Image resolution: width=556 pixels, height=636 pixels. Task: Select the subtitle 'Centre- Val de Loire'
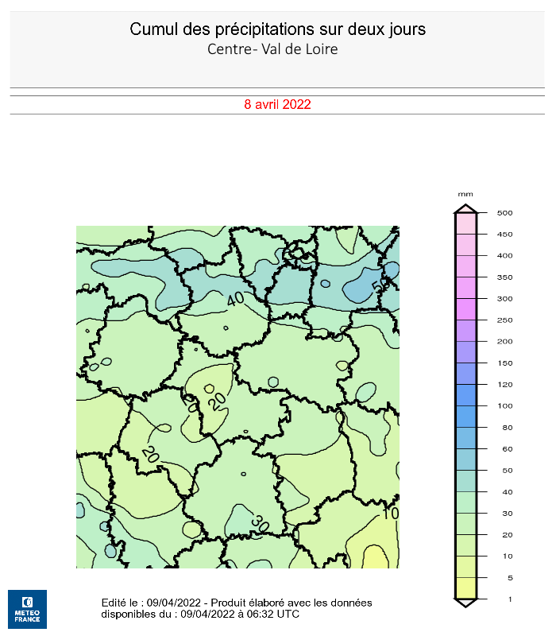click(272, 49)
